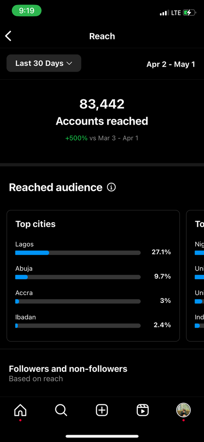
Task: Tap the green 9:19 time pill
Action: tap(26, 11)
